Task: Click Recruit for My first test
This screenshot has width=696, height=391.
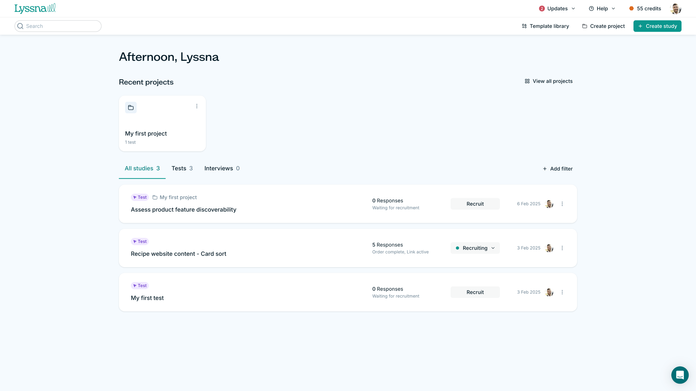Action: point(475,292)
